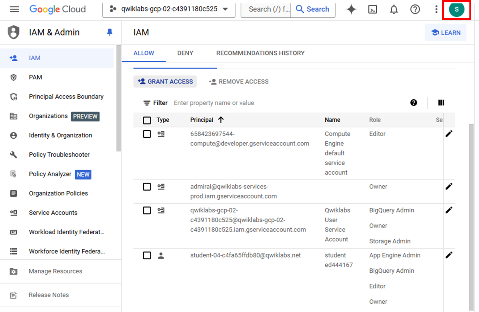The image size is (479, 312).
Task: Switch to the DENY tab
Action: [x=185, y=53]
